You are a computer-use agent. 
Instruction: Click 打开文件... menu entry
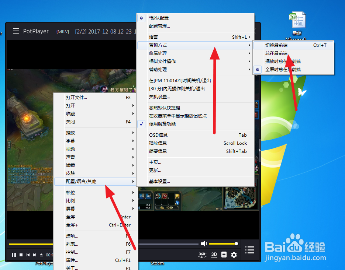[95, 98]
